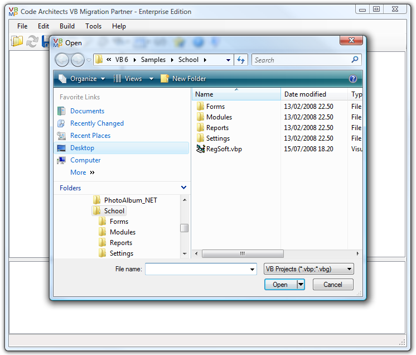
Task: Click the Forward navigation arrow in Open dialog
Action: pyautogui.click(x=78, y=60)
